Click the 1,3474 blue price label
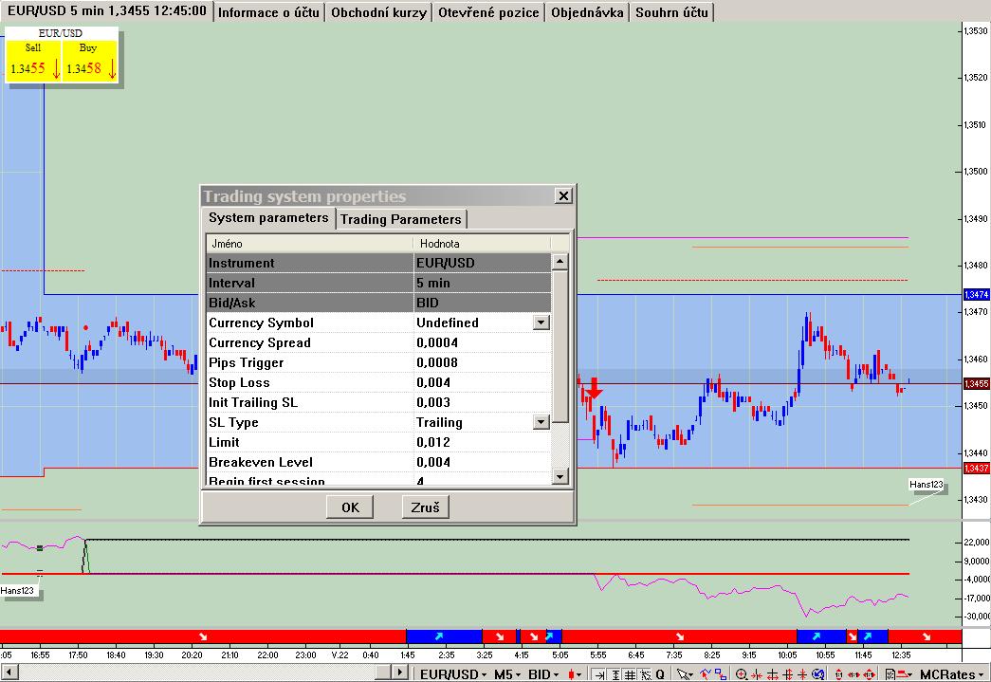The height and width of the screenshot is (682, 991). [x=976, y=295]
